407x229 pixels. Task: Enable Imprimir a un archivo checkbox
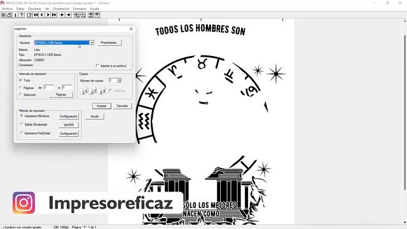97,66
